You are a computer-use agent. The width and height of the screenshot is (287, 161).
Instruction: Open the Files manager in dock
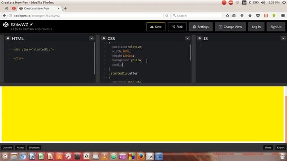pos(14,157)
